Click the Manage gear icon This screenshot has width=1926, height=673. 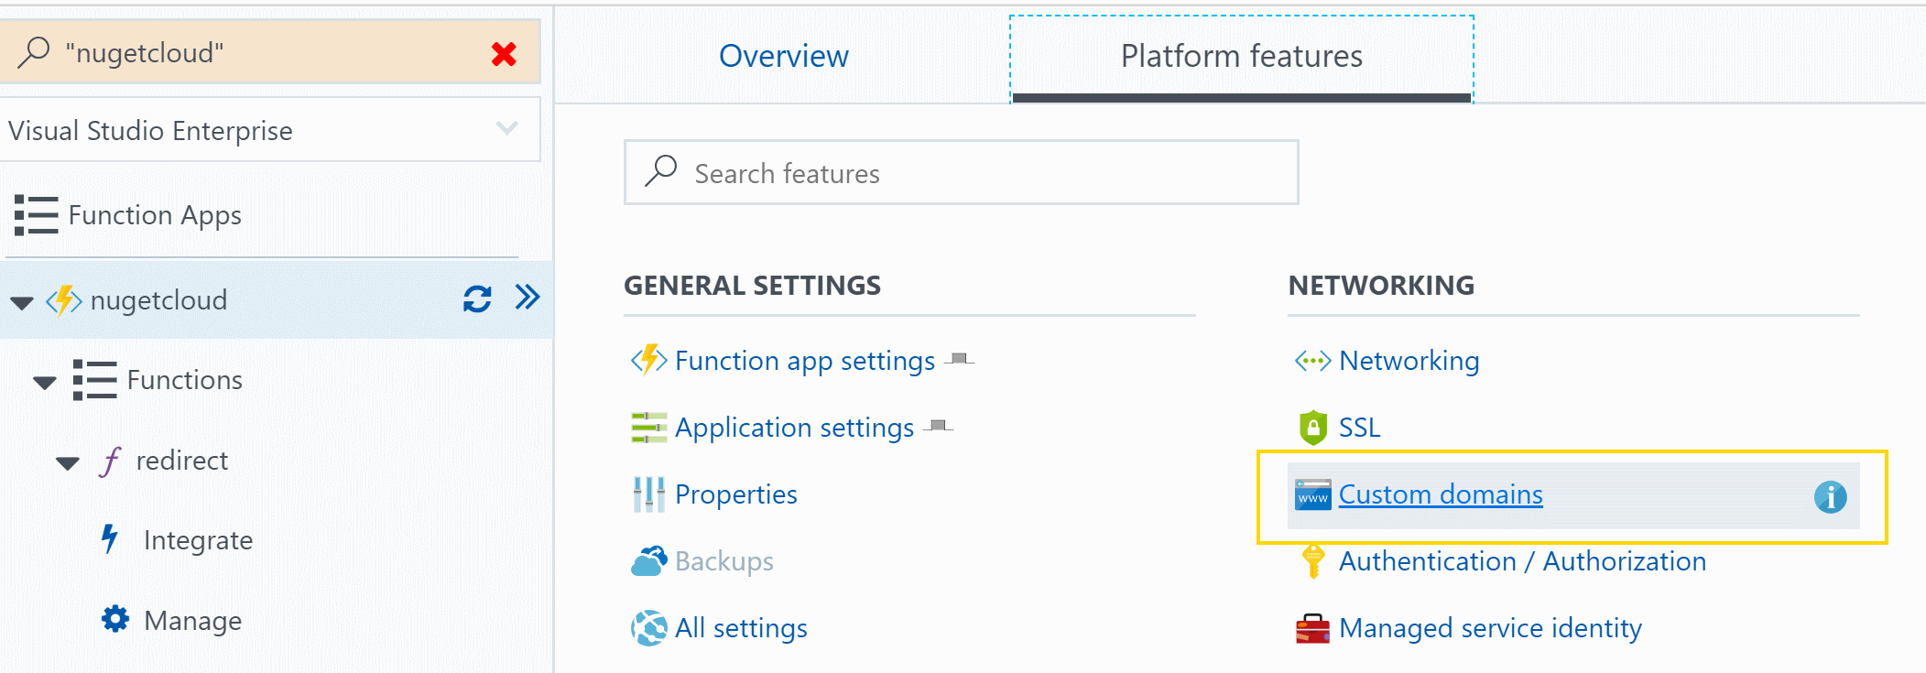115,620
